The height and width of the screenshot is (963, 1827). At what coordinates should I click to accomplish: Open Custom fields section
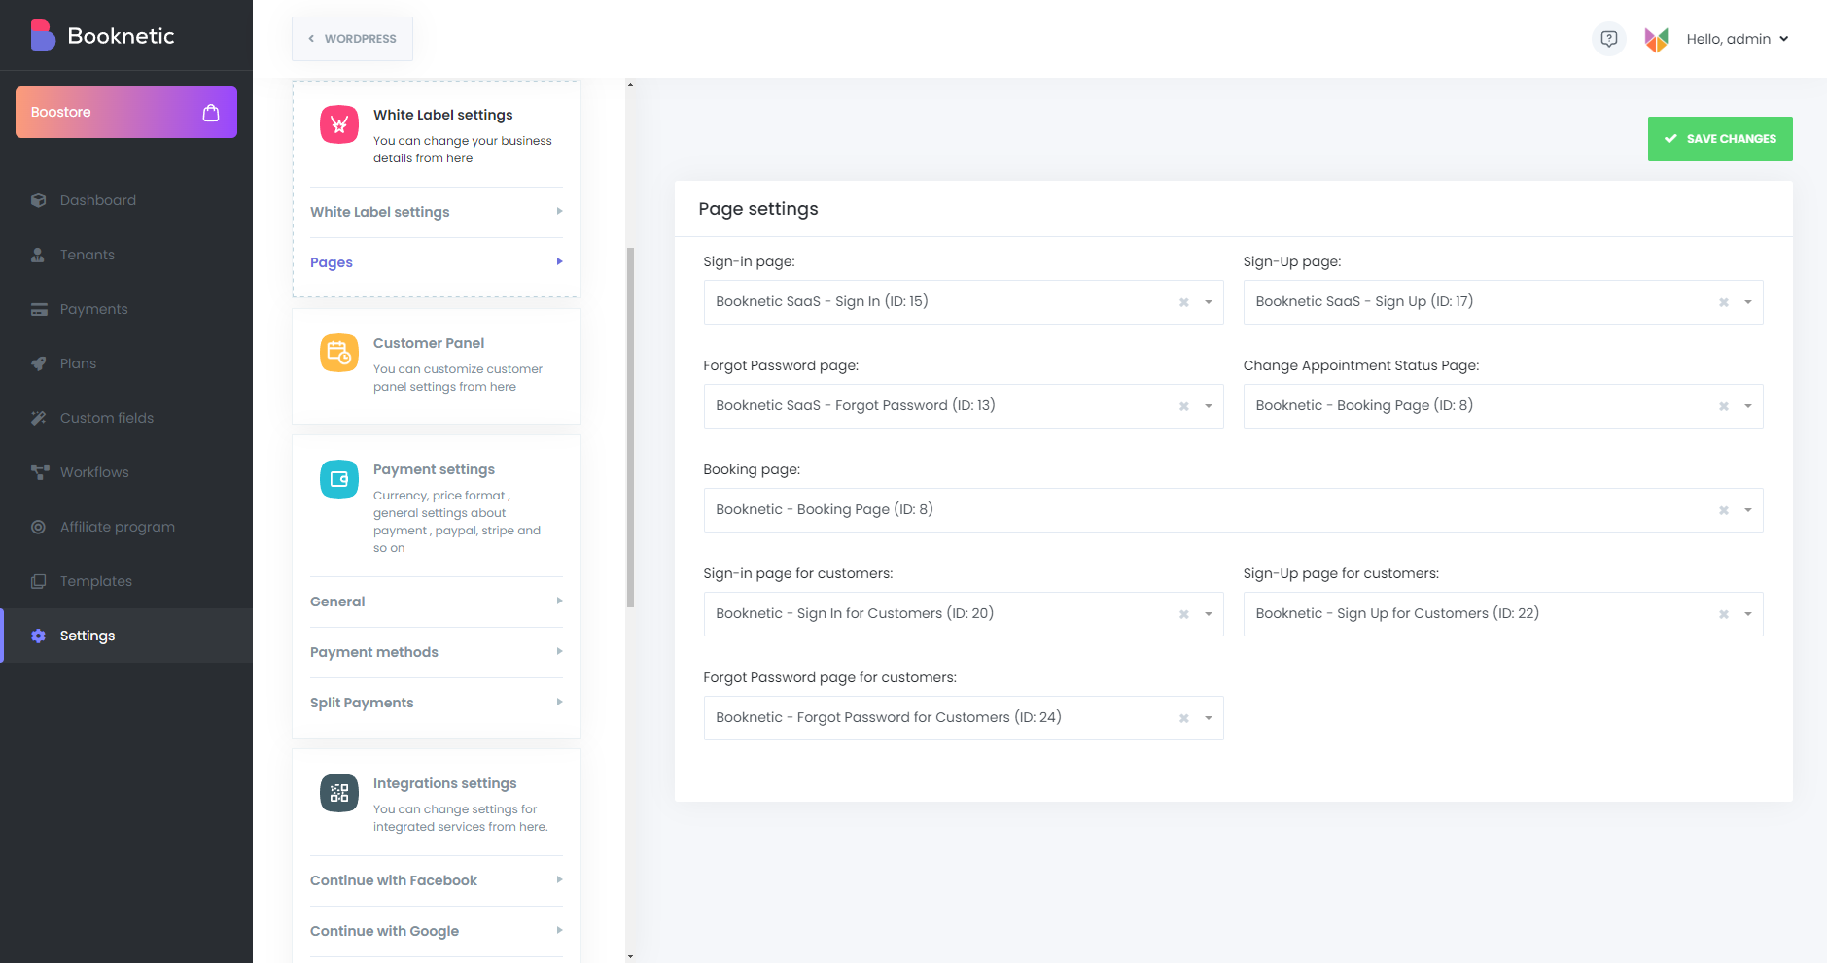[x=126, y=418]
